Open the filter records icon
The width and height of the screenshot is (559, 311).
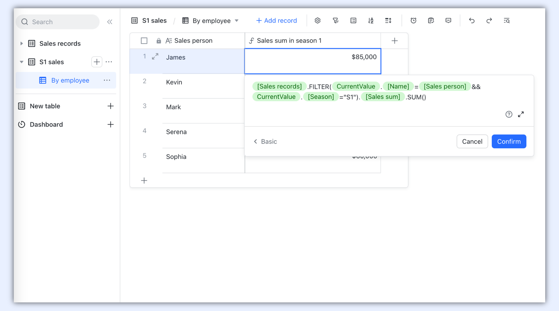click(x=335, y=21)
